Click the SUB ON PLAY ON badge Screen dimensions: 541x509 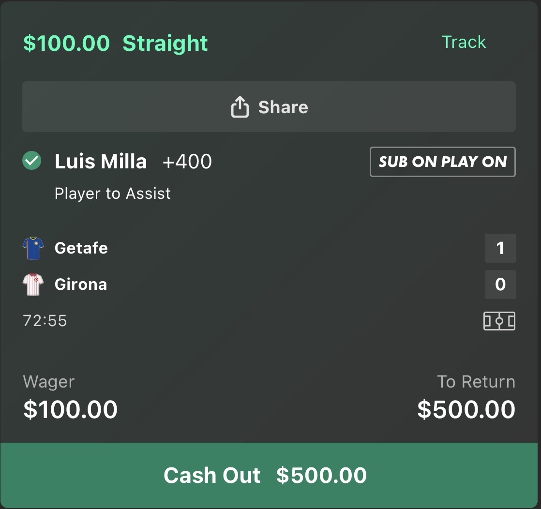(x=442, y=162)
